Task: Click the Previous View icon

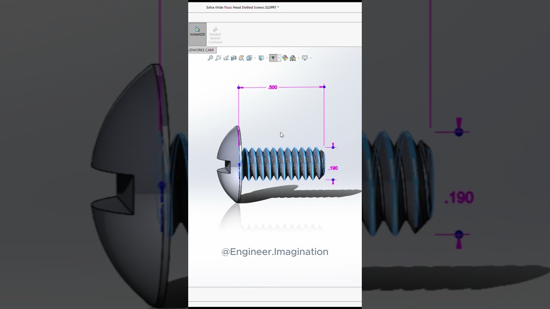Action: tap(226, 58)
